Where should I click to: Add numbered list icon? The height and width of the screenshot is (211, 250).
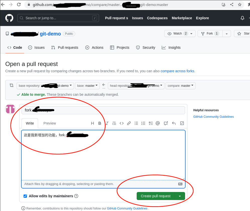[143, 123]
